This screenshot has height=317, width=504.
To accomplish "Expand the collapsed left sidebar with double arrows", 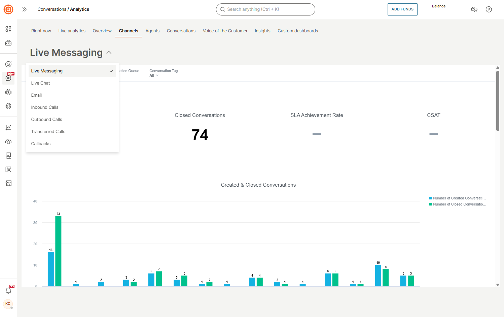I will pos(24,9).
